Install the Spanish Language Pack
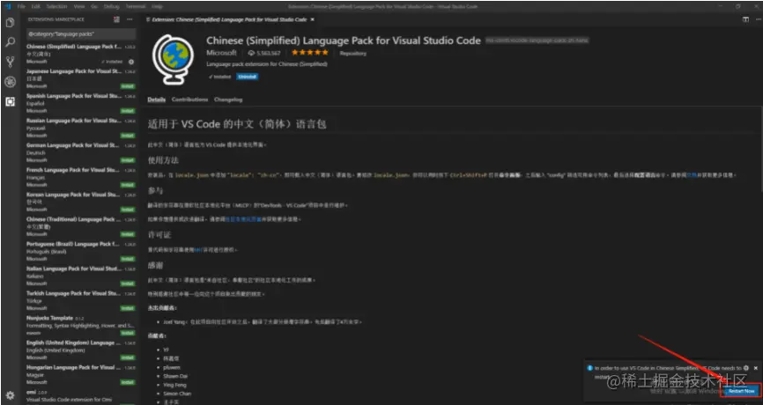The height and width of the screenshot is (405, 763). (128, 111)
